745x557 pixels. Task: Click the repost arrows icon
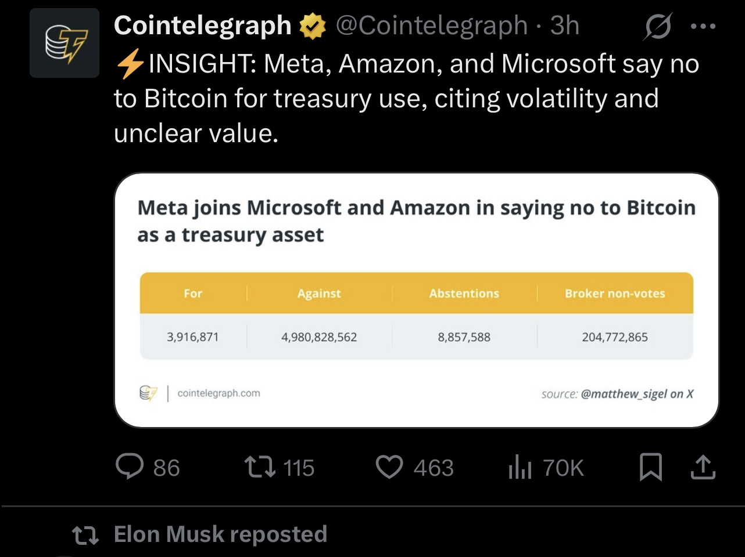click(260, 467)
